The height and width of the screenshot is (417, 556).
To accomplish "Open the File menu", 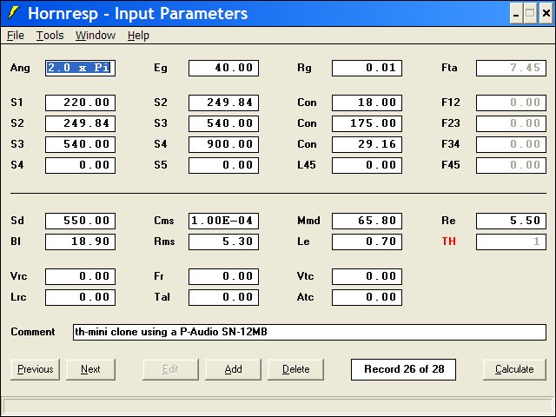I will (x=16, y=36).
